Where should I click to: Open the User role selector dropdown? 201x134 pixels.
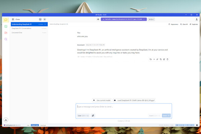[x=83, y=115]
